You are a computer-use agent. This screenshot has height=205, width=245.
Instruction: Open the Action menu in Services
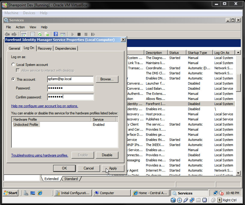point(20,27)
